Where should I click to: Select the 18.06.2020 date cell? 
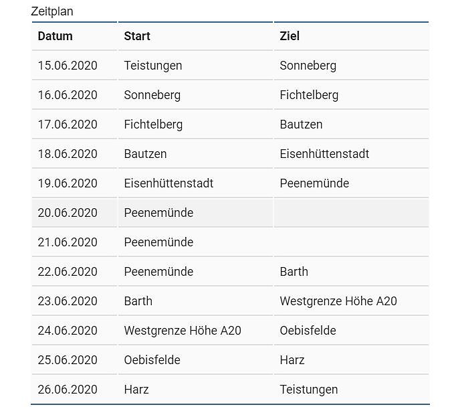(68, 154)
